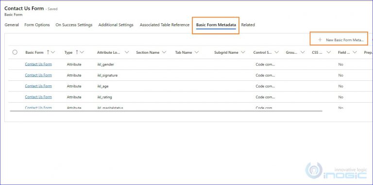
Task: Click the sort arrow next to Basic Form column
Action: click(48, 52)
